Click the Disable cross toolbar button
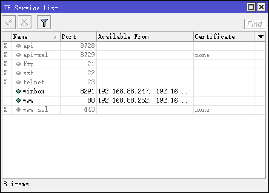Image resolution: width=269 pixels, height=193 pixels. [25, 23]
